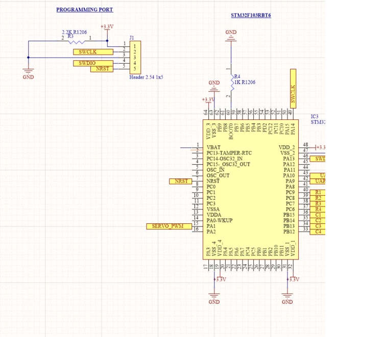Click the OSC_IN pin name
This screenshot has width=384, height=337.
[x=215, y=170]
